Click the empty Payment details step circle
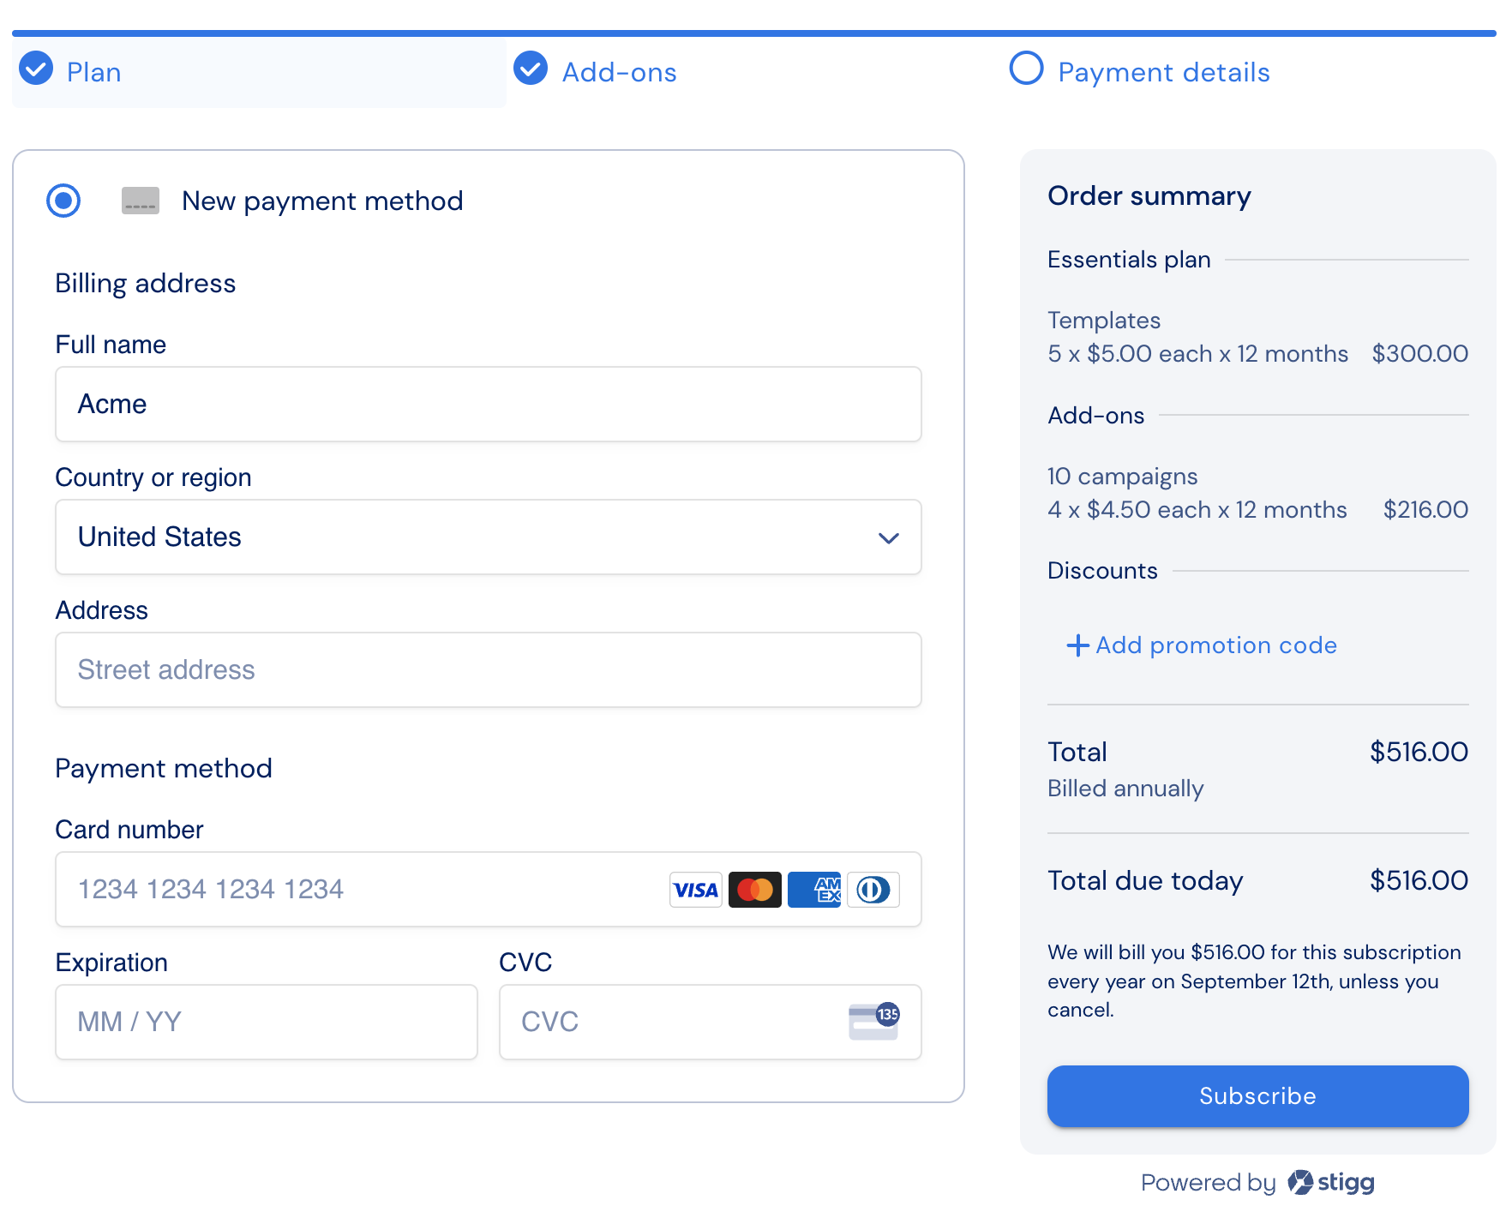The image size is (1512, 1212). (x=1026, y=68)
